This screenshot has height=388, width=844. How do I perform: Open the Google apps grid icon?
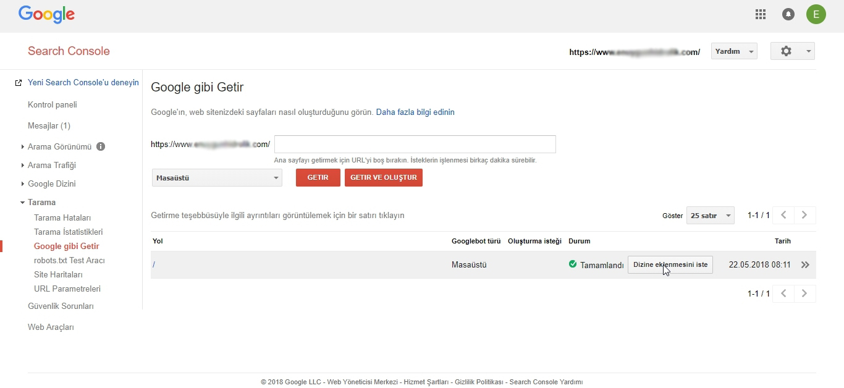[x=761, y=14]
